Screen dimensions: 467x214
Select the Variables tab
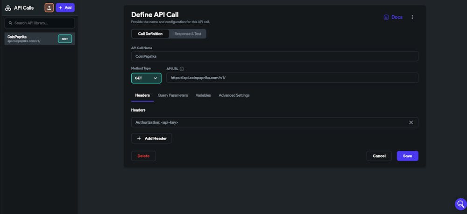pos(203,95)
